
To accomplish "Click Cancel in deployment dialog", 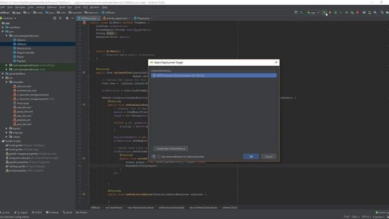I will click(269, 157).
